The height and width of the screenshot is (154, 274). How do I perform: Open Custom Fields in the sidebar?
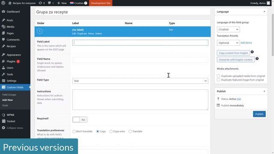[x=15, y=87]
